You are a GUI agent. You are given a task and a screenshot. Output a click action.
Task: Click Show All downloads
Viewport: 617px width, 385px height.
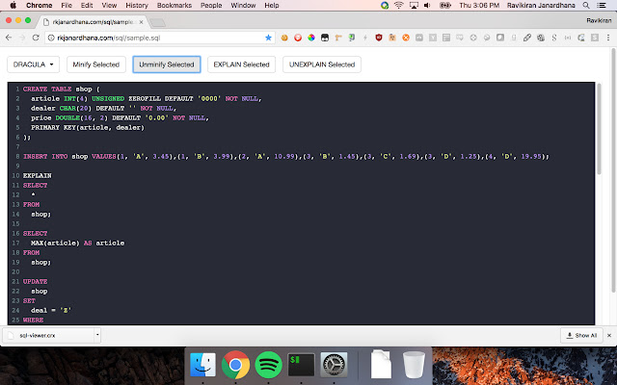581,335
